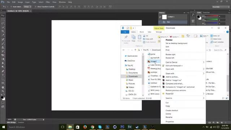Open the Explorer address history dropdown

pyautogui.click(x=207, y=50)
